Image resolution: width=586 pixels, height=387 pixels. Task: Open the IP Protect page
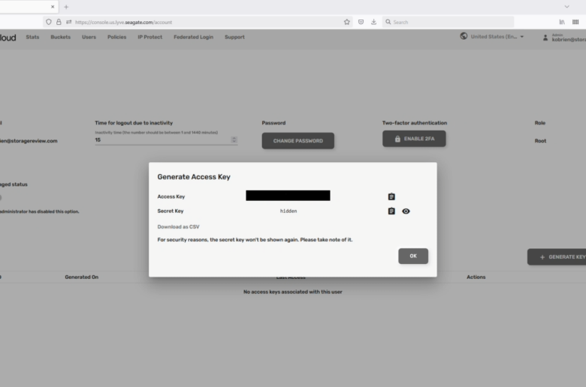point(150,37)
